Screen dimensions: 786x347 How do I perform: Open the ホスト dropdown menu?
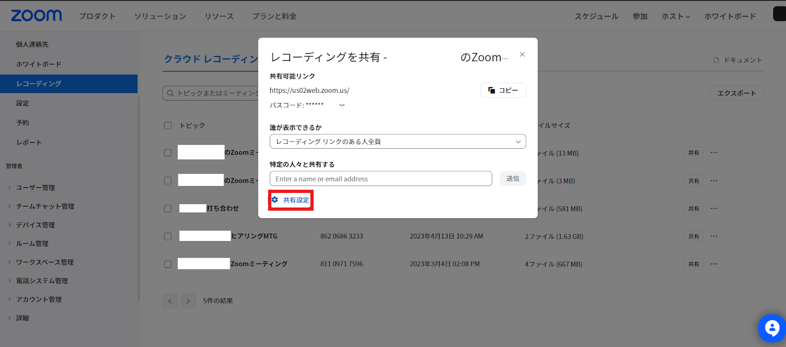pos(675,16)
